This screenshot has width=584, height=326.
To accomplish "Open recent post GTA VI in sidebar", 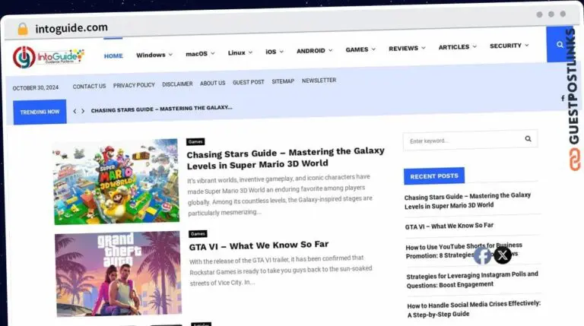I will click(449, 226).
